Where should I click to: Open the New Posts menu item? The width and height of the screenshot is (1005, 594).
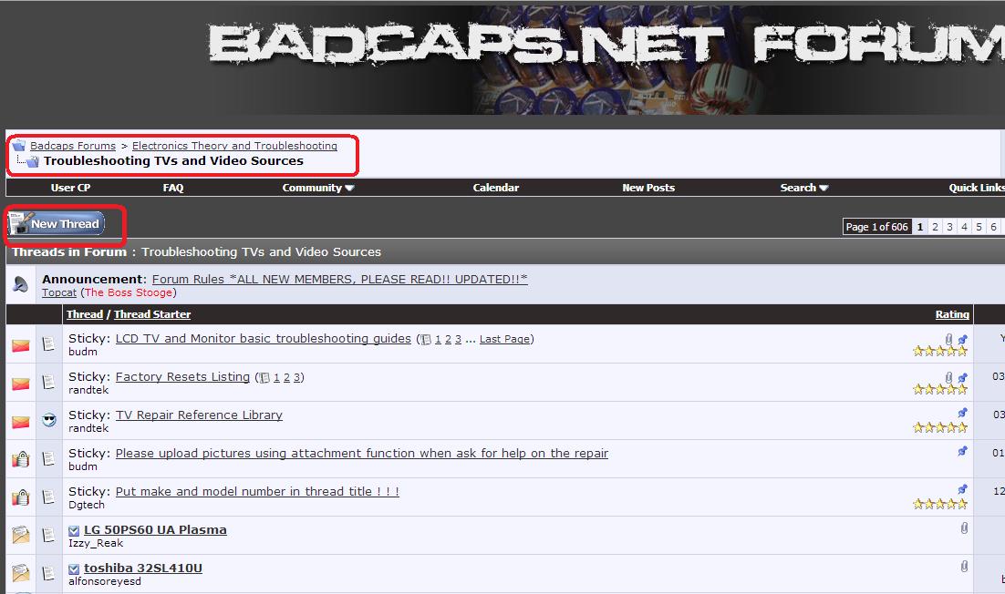click(648, 188)
